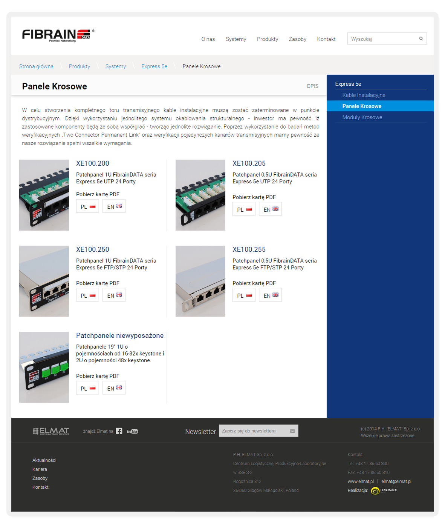The height and width of the screenshot is (523, 445).
Task: Open the Produkty menu
Action: [x=268, y=39]
